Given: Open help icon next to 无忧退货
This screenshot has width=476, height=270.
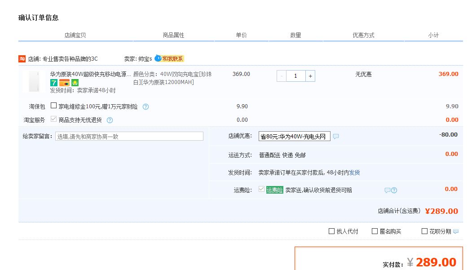Looking at the screenshot, I should coord(110,120).
